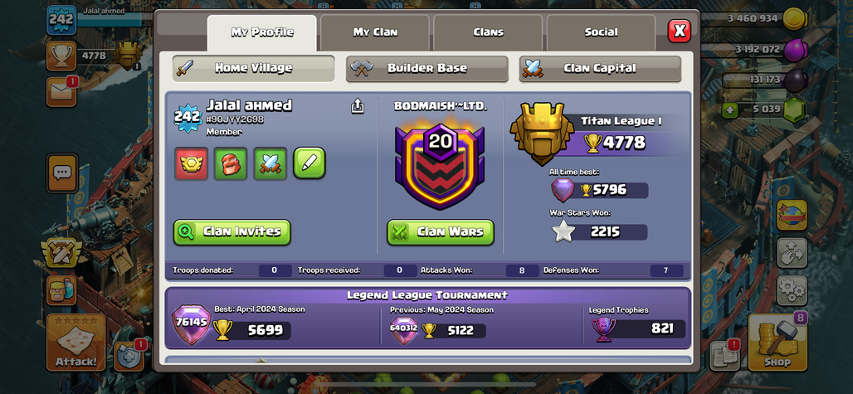Tap the BODMAISH~LTD. clan shield badge
The width and height of the screenshot is (853, 394).
440,166
